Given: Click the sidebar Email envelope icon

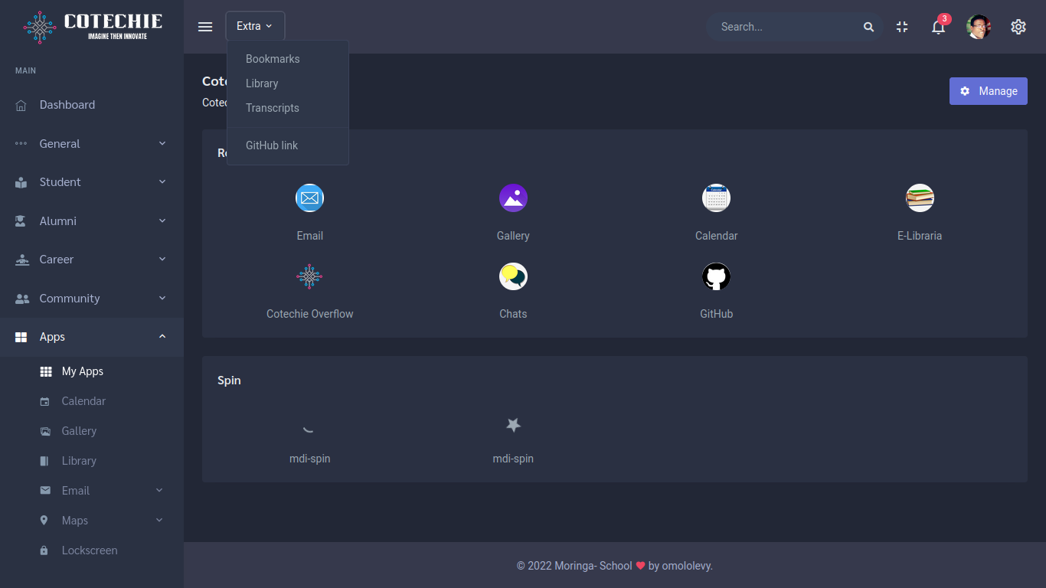Looking at the screenshot, I should pos(45,491).
